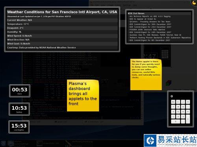Click the Weather Conditions for San Francisco heading

click(62, 12)
